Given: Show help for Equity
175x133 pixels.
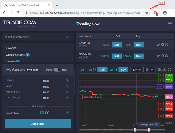Looking at the screenshot, I should (67, 86).
